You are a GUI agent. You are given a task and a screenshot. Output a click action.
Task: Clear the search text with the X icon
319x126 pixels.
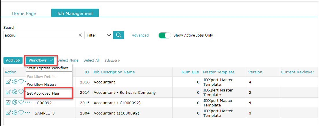click(x=80, y=35)
